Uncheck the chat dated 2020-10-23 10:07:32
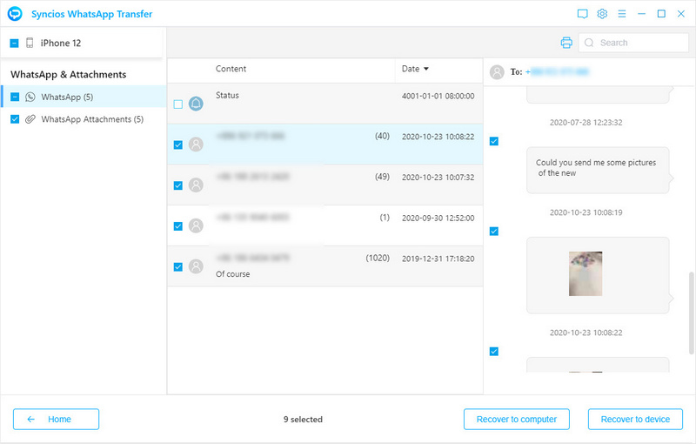Image resolution: width=696 pixels, height=444 pixels. pyautogui.click(x=178, y=185)
